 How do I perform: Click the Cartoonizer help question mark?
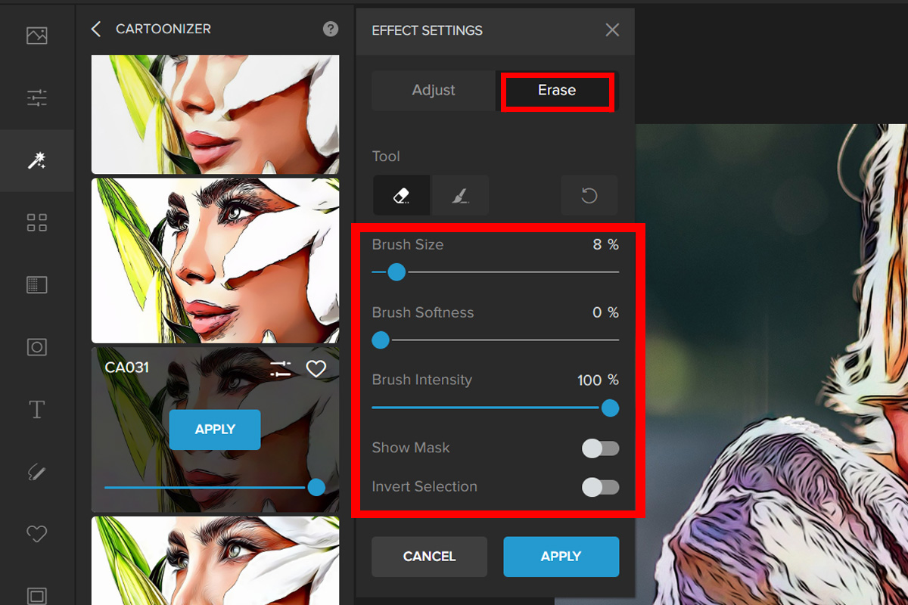(331, 29)
